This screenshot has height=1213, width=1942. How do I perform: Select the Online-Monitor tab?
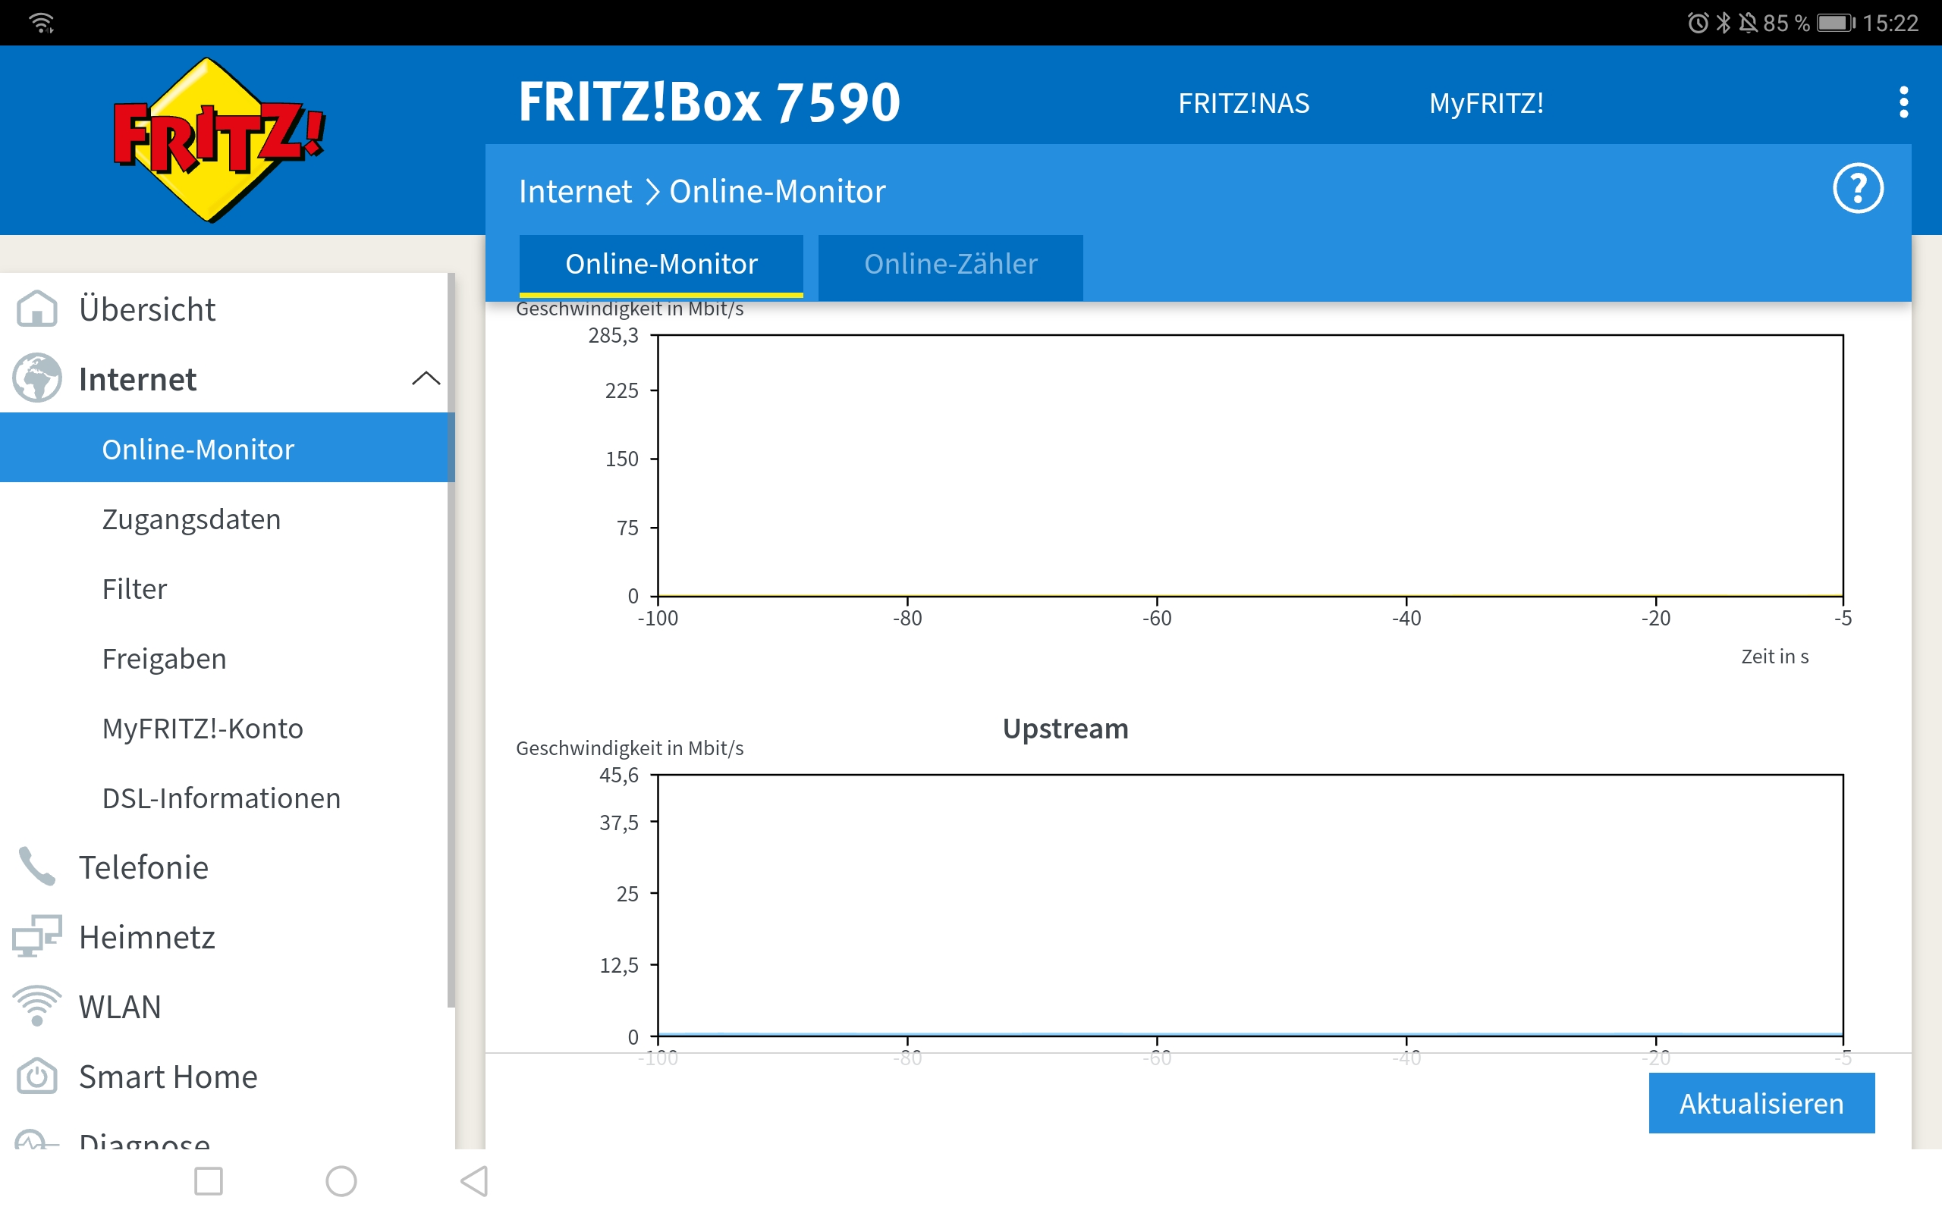[661, 265]
